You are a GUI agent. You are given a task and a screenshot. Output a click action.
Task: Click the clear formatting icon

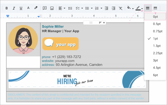[121, 8]
